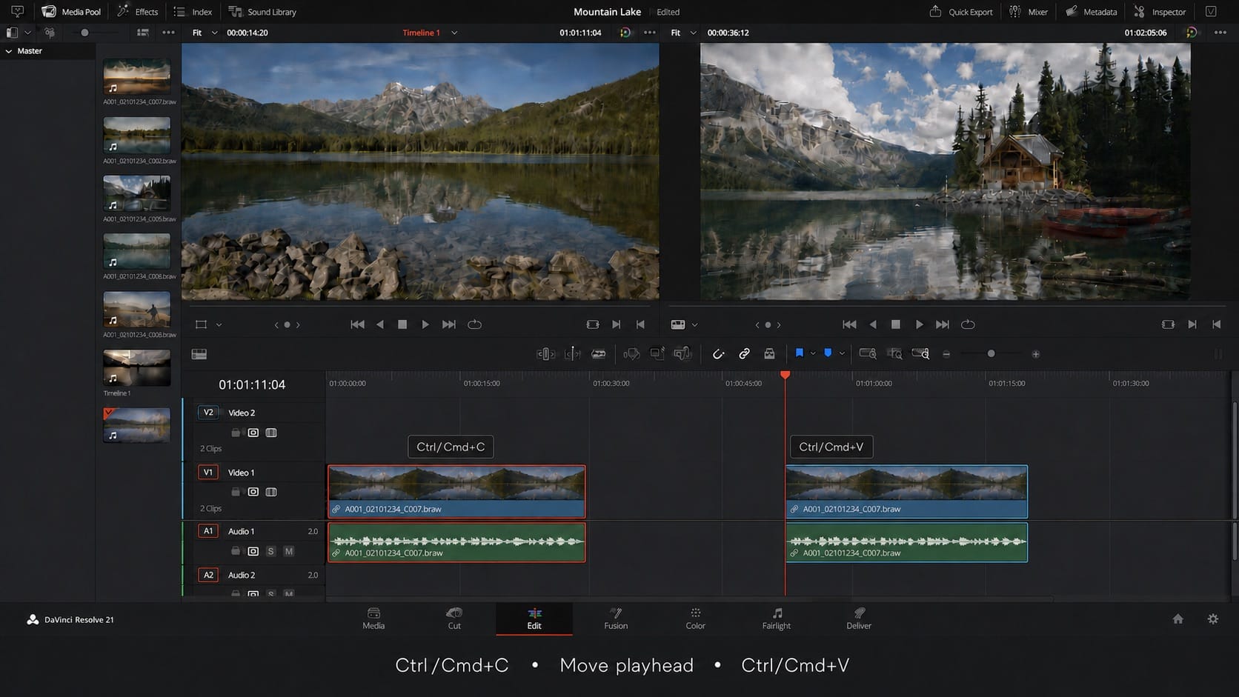Click the Replace Clip icon
Viewport: 1239px width, 697px height.
click(x=682, y=354)
